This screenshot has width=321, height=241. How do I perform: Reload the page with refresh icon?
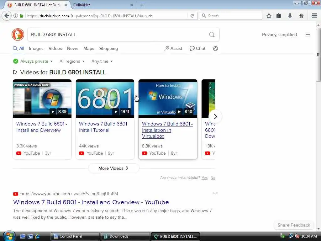pos(192,16)
